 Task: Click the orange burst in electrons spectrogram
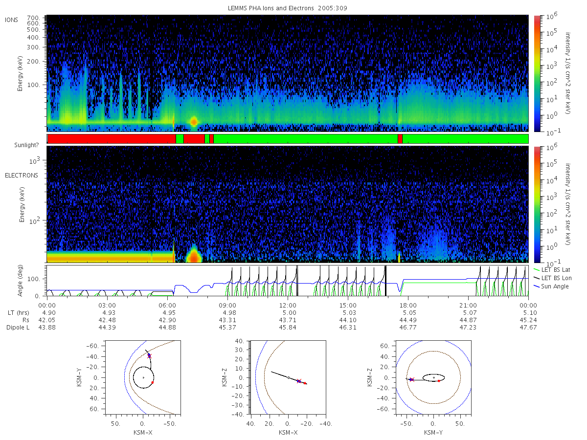coord(194,255)
